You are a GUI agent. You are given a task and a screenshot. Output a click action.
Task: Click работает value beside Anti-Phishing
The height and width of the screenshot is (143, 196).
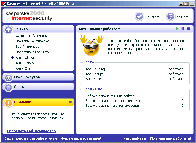(x=176, y=69)
